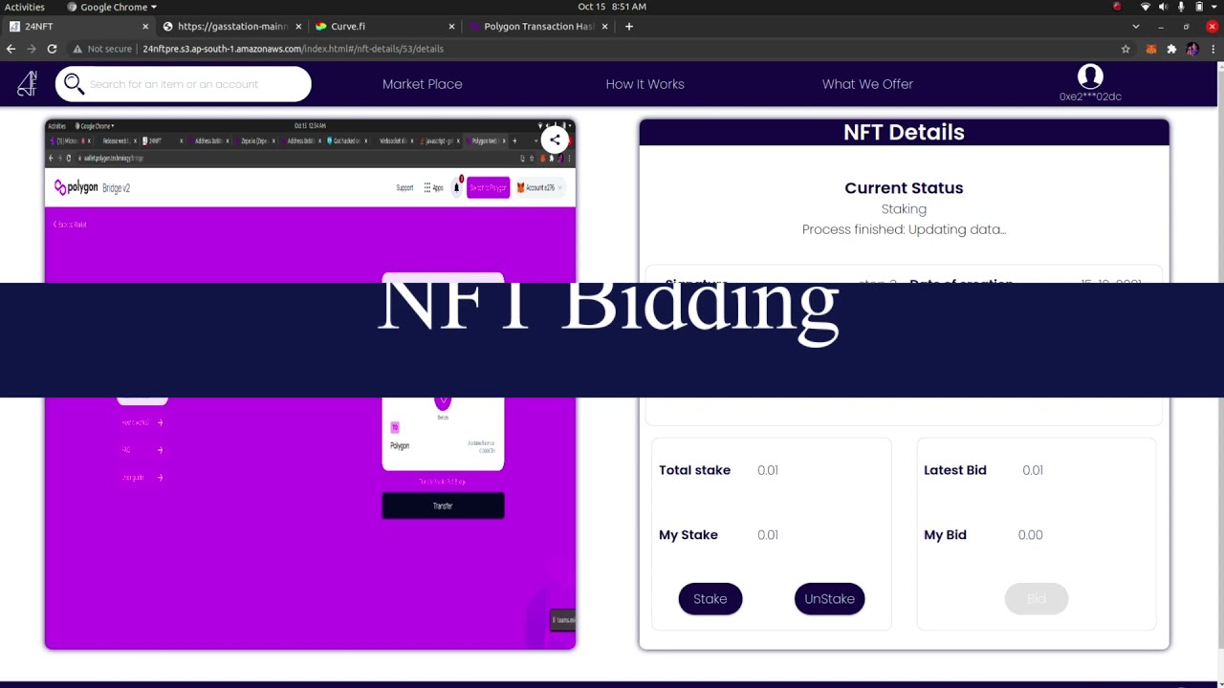Click the Staking status text
This screenshot has height=688, width=1224.
click(904, 209)
